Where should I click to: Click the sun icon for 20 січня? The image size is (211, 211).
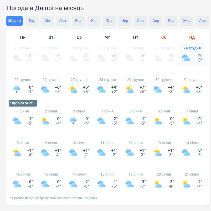(x=158, y=184)
